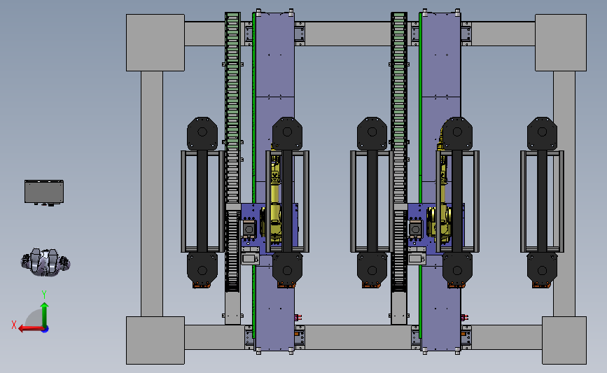
Task: Select the far-right black fixture rack
Action: pos(542,202)
